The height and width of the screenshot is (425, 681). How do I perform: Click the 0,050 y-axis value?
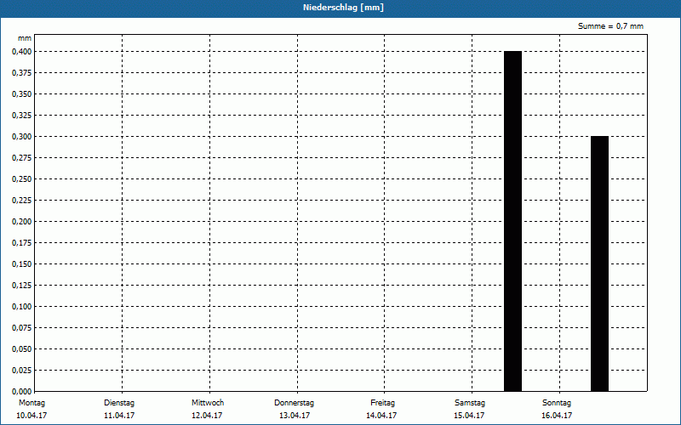[22, 349]
